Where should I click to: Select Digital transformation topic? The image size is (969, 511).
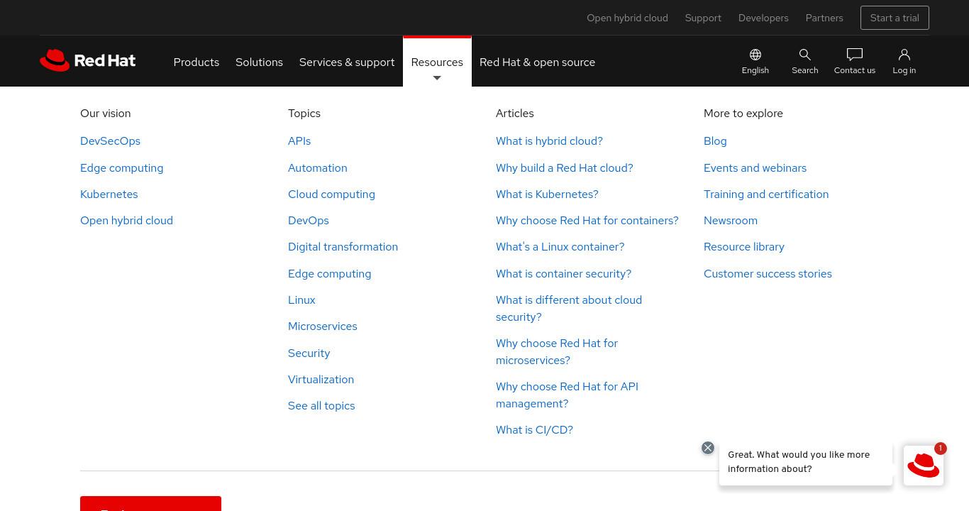point(343,246)
